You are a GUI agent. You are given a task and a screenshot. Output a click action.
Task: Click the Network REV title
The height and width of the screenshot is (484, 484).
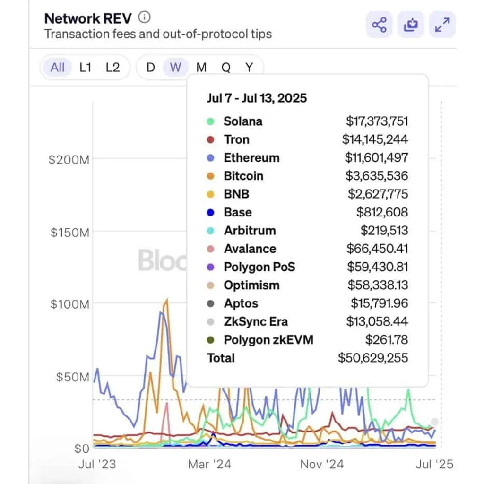tap(88, 18)
